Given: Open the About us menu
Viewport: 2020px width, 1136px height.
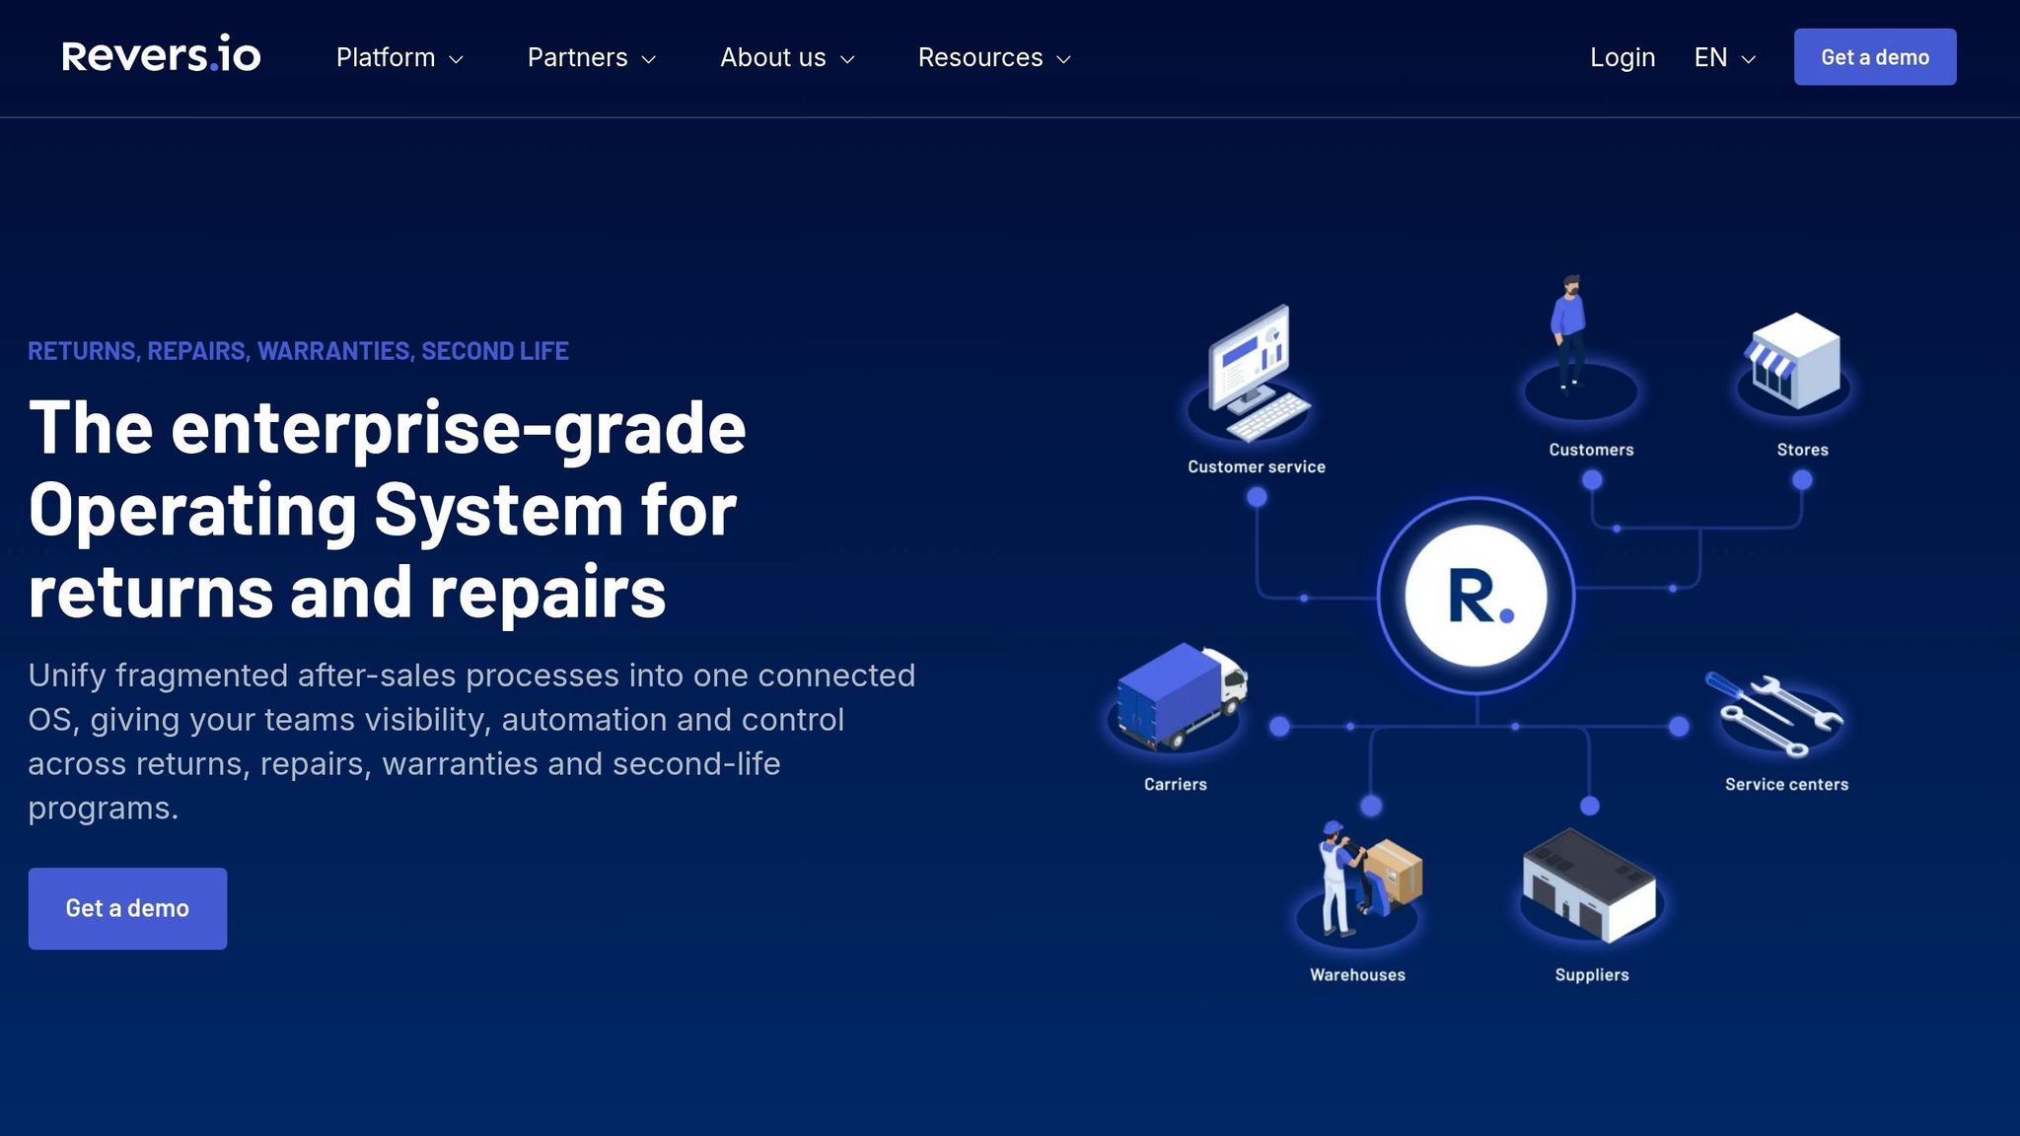Looking at the screenshot, I should pos(786,57).
